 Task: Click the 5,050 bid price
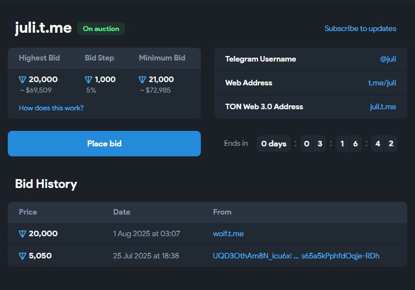pyautogui.click(x=41, y=256)
